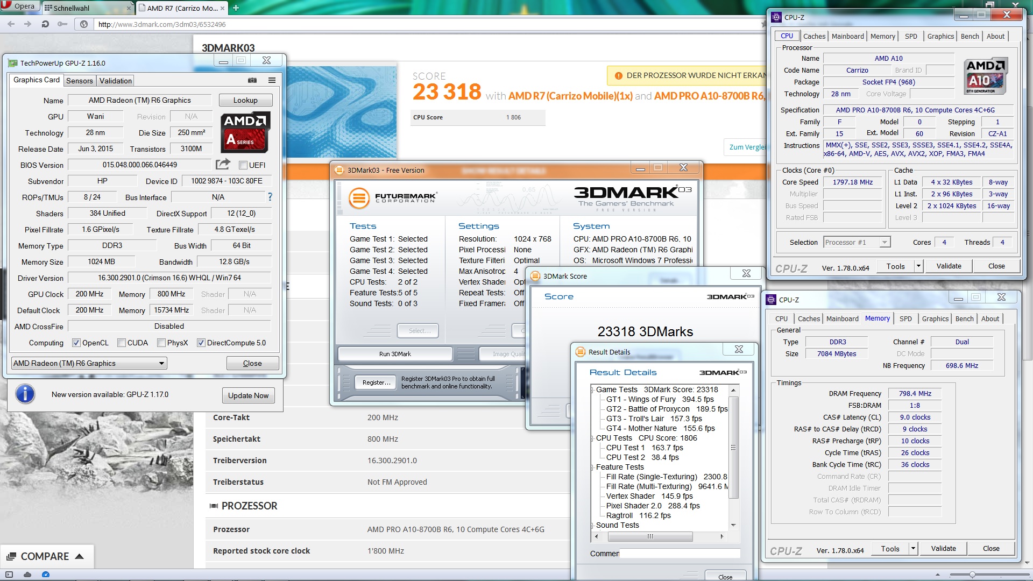Collapse the Game Tests tree node
1033x581 pixels.
[593, 390]
